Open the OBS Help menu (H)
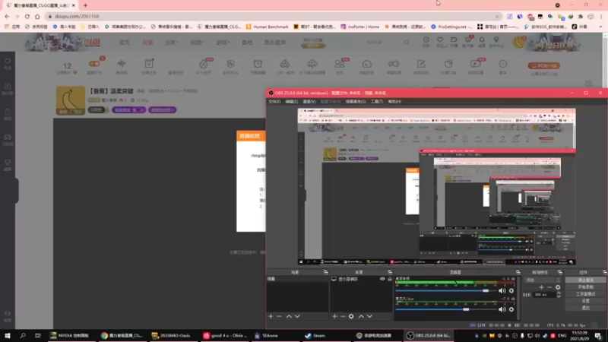Screen dimensions: 608x342 pyautogui.click(x=394, y=102)
